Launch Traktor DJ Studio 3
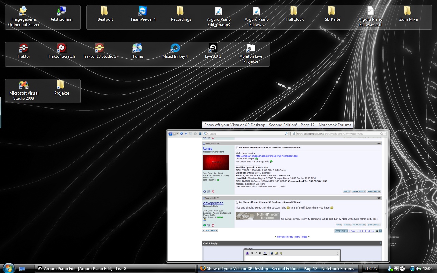 99,51
